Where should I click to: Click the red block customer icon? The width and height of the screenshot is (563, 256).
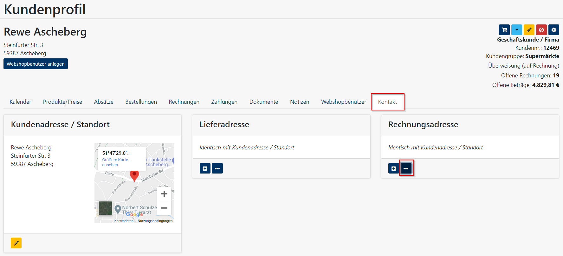(x=541, y=30)
